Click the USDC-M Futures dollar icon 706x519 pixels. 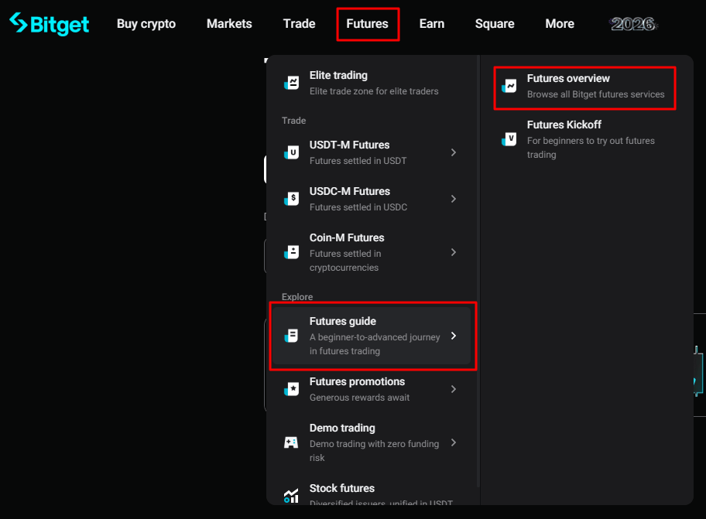(x=291, y=199)
